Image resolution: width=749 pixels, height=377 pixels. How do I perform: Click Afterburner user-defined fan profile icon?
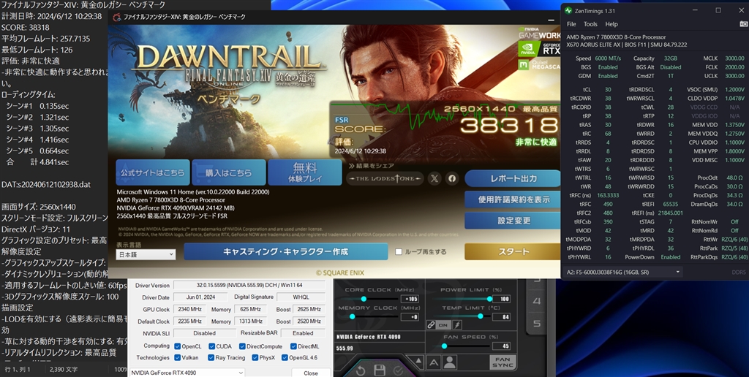tap(450, 362)
